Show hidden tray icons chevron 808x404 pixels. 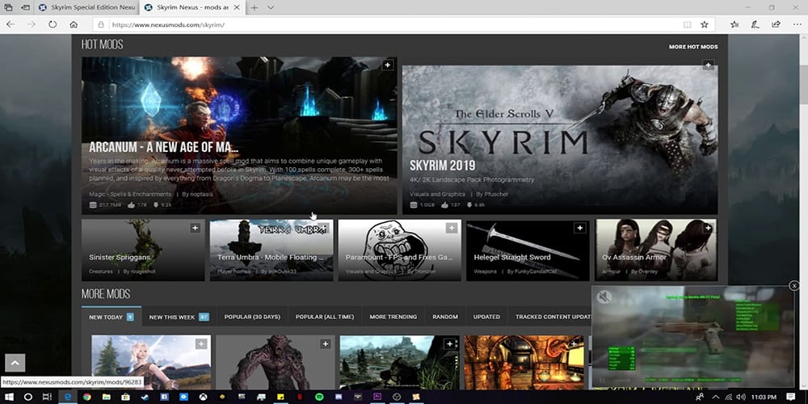716,397
